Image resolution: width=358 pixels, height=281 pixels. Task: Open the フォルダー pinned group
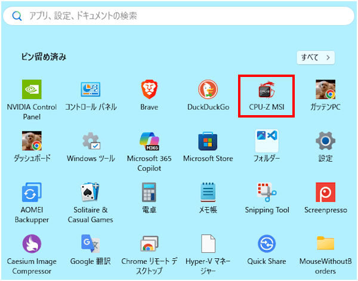pyautogui.click(x=267, y=141)
